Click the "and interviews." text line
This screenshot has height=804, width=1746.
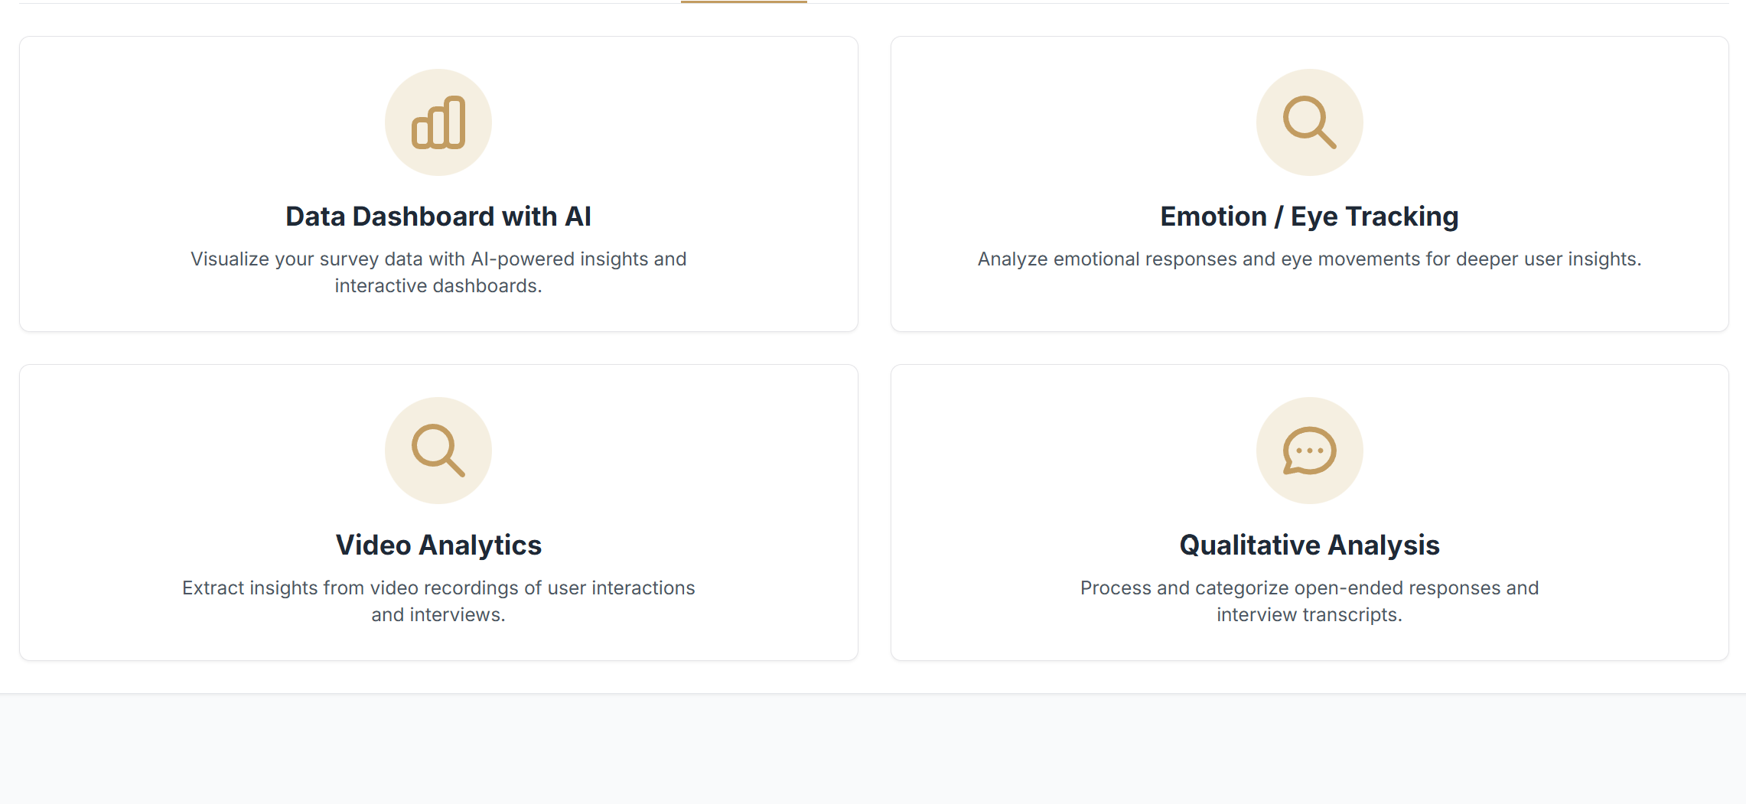[438, 615]
